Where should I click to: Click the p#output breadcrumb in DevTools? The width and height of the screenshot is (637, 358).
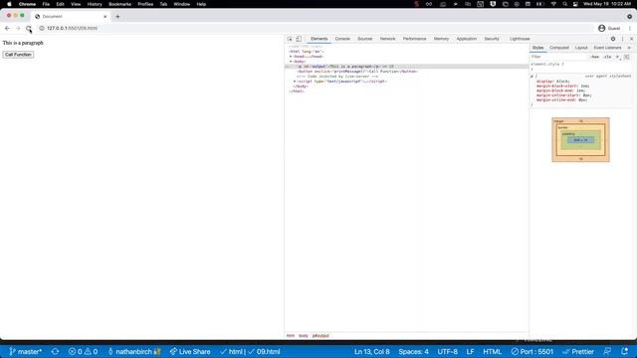pyautogui.click(x=320, y=336)
